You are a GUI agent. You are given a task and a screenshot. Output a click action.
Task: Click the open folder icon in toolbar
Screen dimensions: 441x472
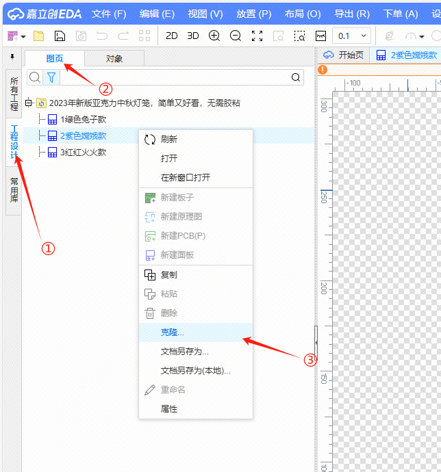[38, 36]
